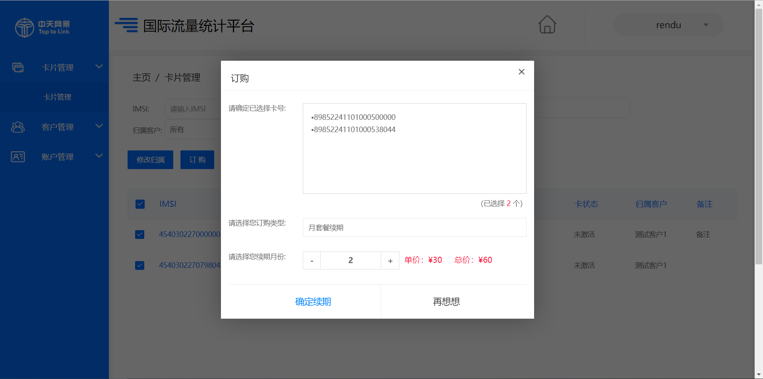This screenshot has width=763, height=379.
Task: Click the 修改归属 button
Action: tap(150, 160)
